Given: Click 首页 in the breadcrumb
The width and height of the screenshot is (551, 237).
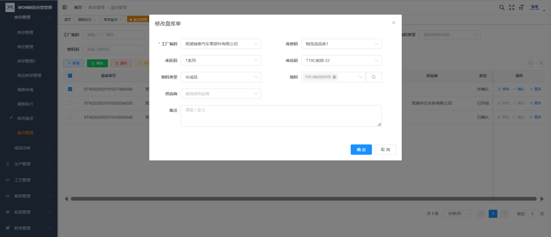Looking at the screenshot, I should pyautogui.click(x=78, y=7).
